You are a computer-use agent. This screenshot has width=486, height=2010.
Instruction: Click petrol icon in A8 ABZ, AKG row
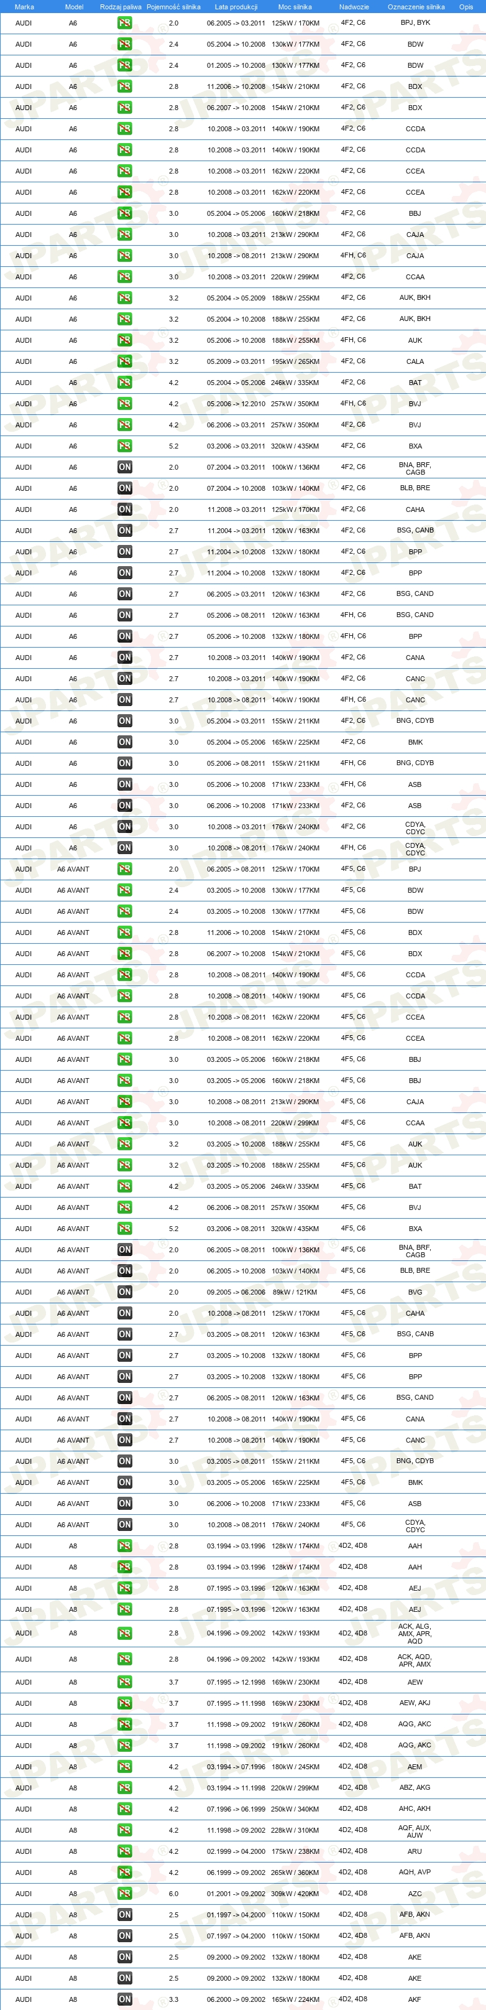[125, 1788]
